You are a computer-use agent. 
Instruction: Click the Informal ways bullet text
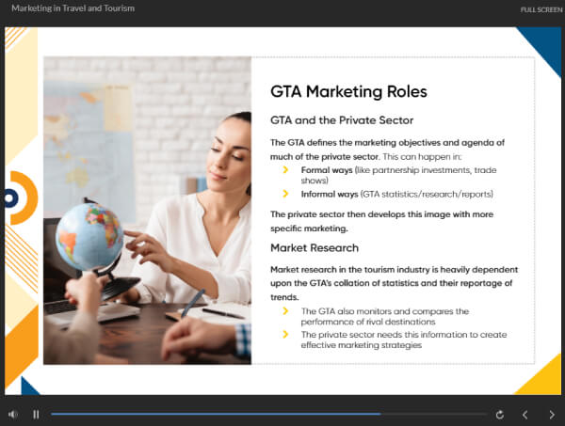click(x=397, y=195)
